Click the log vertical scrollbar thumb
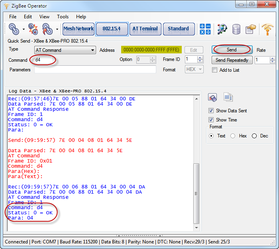 [x=196, y=194]
